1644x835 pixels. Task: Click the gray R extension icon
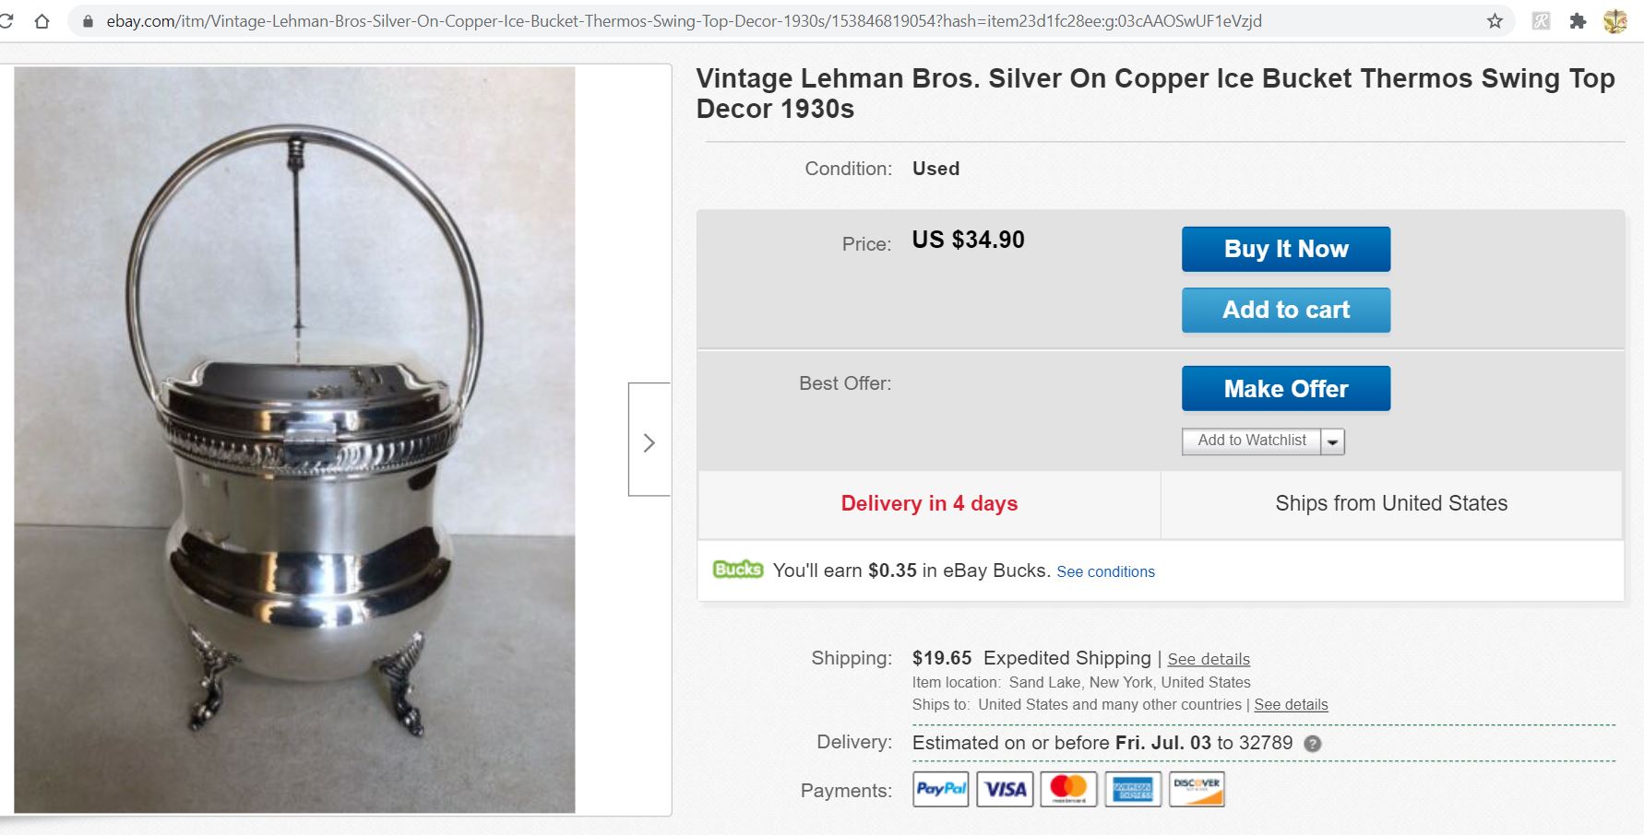(1541, 21)
